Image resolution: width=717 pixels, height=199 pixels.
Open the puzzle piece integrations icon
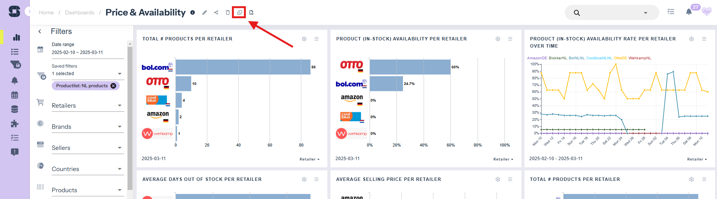(15, 123)
